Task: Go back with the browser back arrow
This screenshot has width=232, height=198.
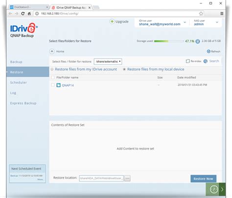Action: (x=10, y=14)
